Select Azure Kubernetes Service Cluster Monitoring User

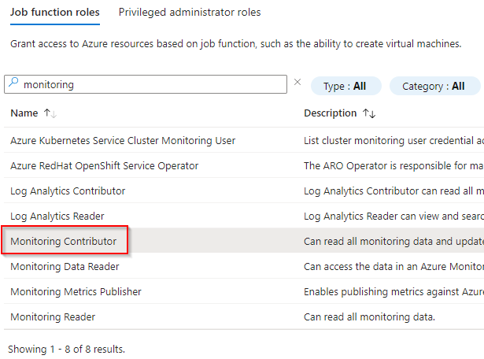123,141
